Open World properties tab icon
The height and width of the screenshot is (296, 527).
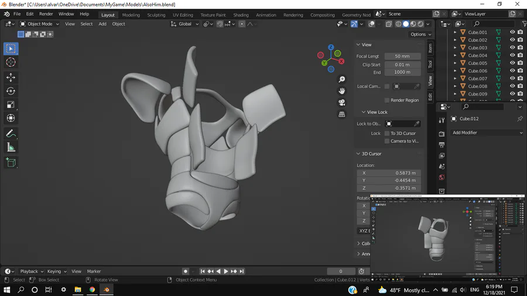coord(442,177)
